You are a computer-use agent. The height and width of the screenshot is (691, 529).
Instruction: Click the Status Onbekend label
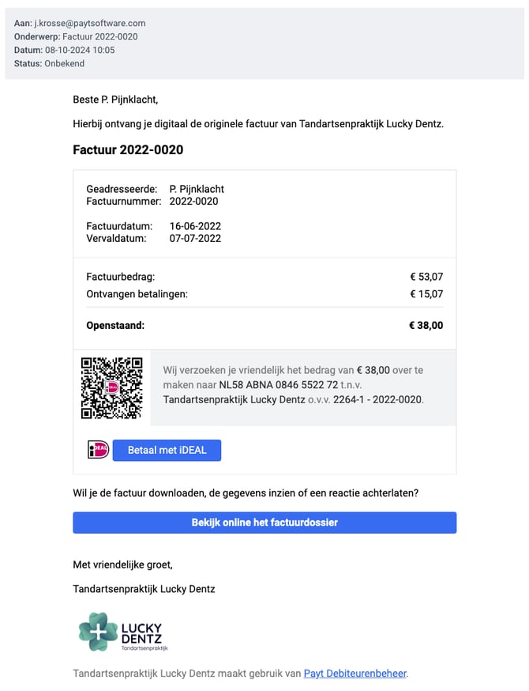pyautogui.click(x=49, y=63)
